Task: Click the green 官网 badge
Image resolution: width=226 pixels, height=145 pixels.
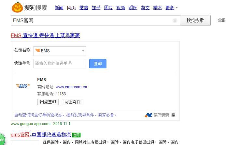Action: click(x=76, y=135)
